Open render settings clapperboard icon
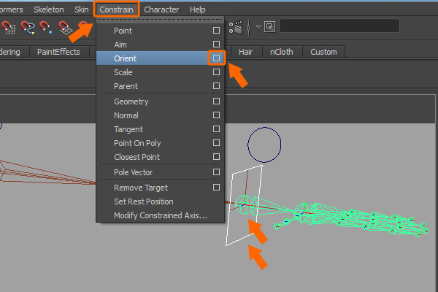 [x=236, y=27]
